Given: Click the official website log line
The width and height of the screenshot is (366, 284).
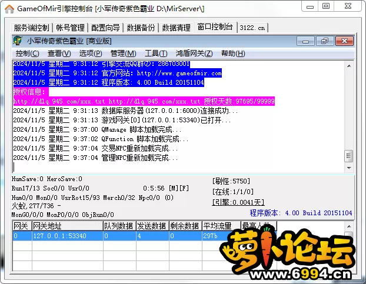Looking at the screenshot, I should (x=117, y=73).
